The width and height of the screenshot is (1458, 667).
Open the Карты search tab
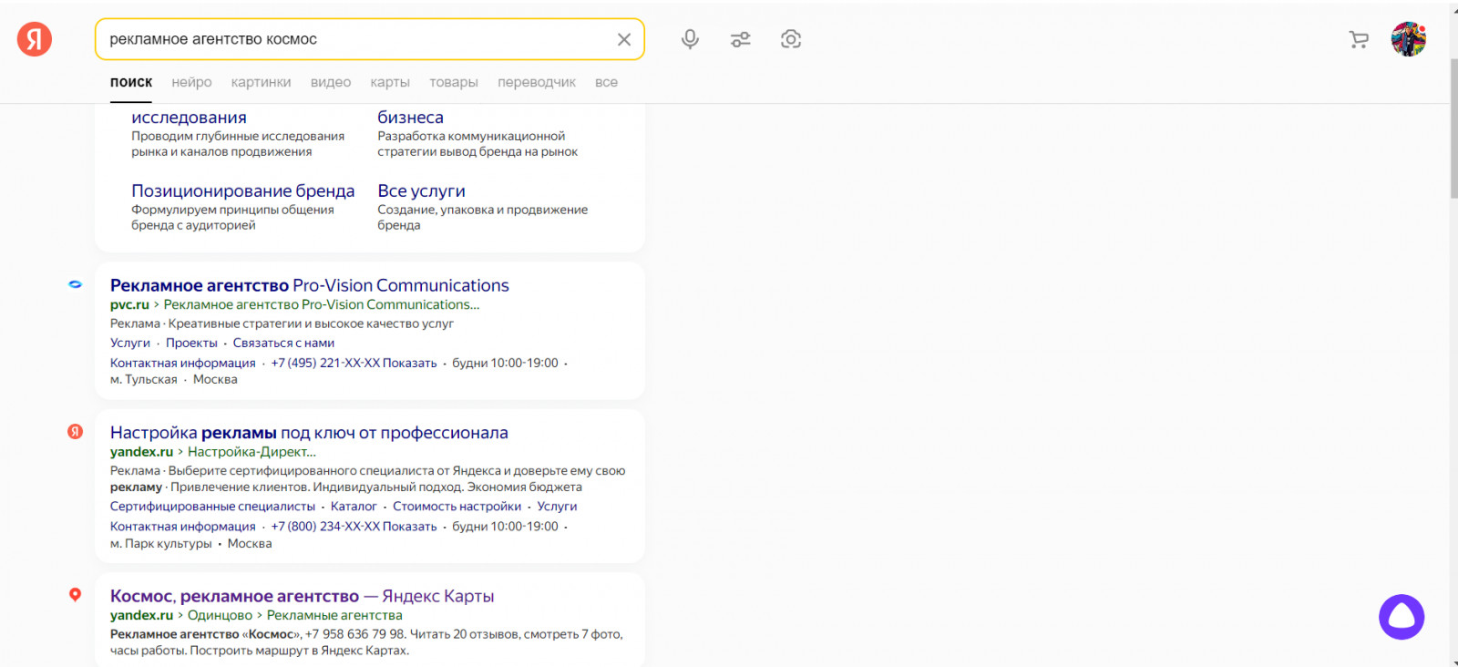390,82
